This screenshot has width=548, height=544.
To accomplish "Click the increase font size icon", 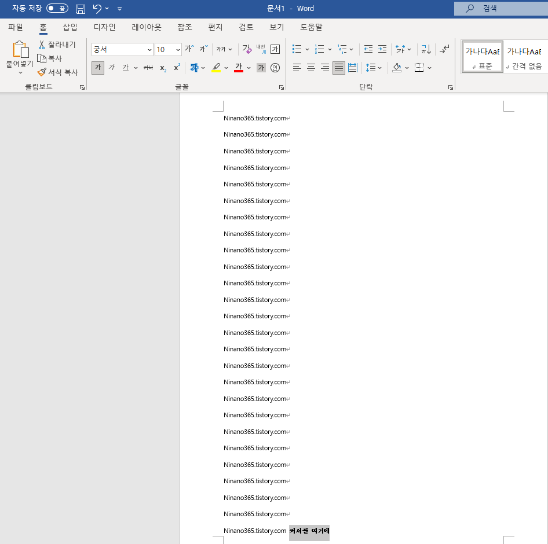I will pyautogui.click(x=189, y=49).
